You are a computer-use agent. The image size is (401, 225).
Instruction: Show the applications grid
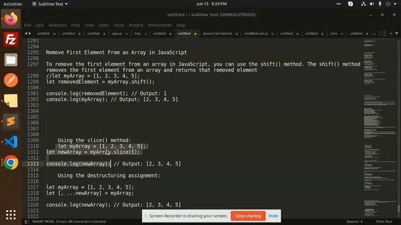point(11,215)
